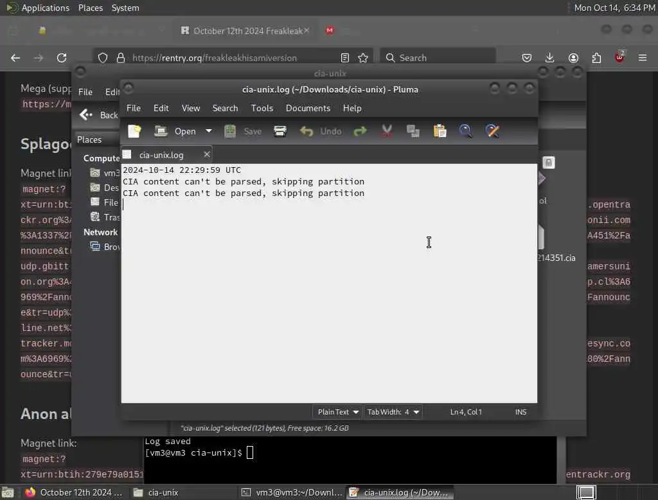Click the Find magnifier icon

tap(465, 131)
